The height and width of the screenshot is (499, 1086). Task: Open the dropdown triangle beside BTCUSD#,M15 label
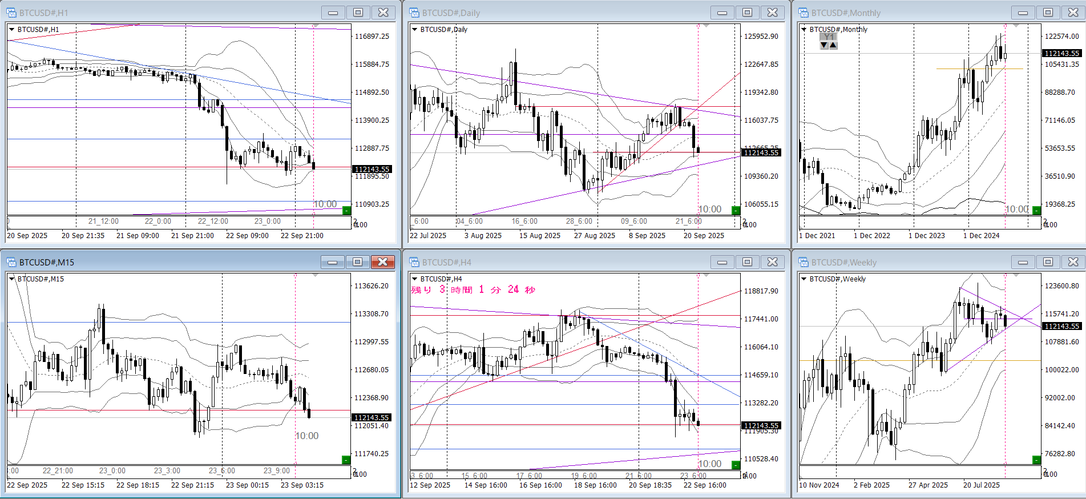coord(11,279)
